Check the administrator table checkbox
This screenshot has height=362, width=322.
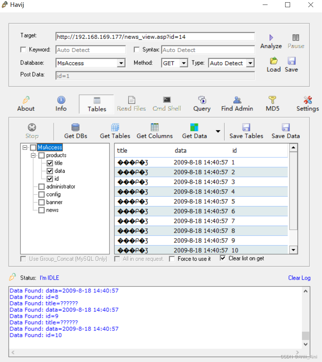coord(42,187)
